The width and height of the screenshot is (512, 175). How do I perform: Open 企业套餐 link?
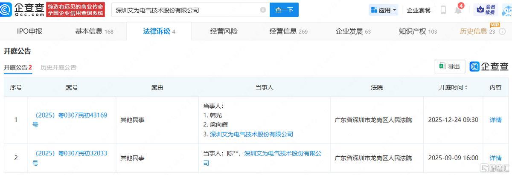[x=419, y=10]
